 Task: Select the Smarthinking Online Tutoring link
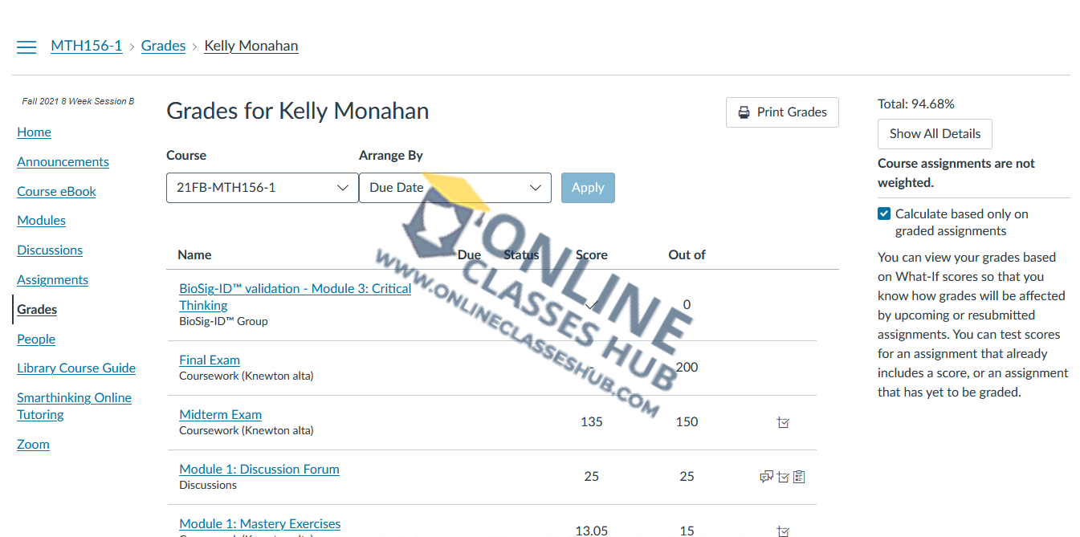74,406
